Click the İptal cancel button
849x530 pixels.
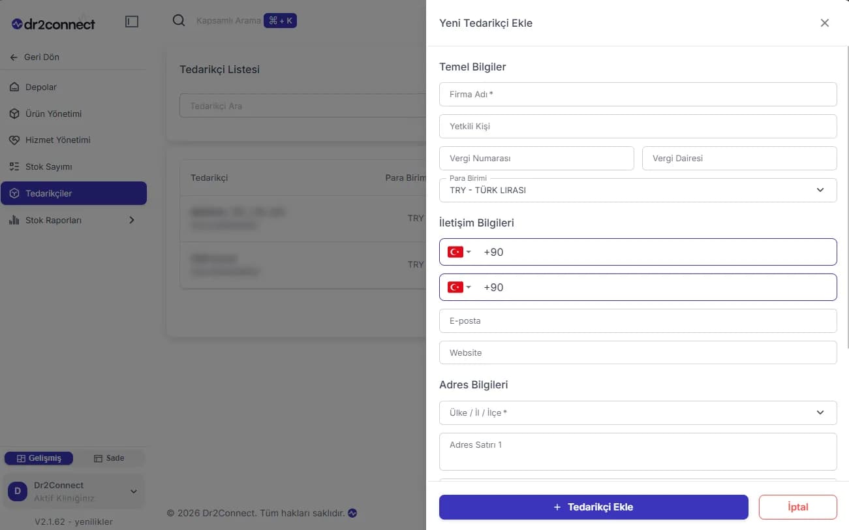(798, 507)
